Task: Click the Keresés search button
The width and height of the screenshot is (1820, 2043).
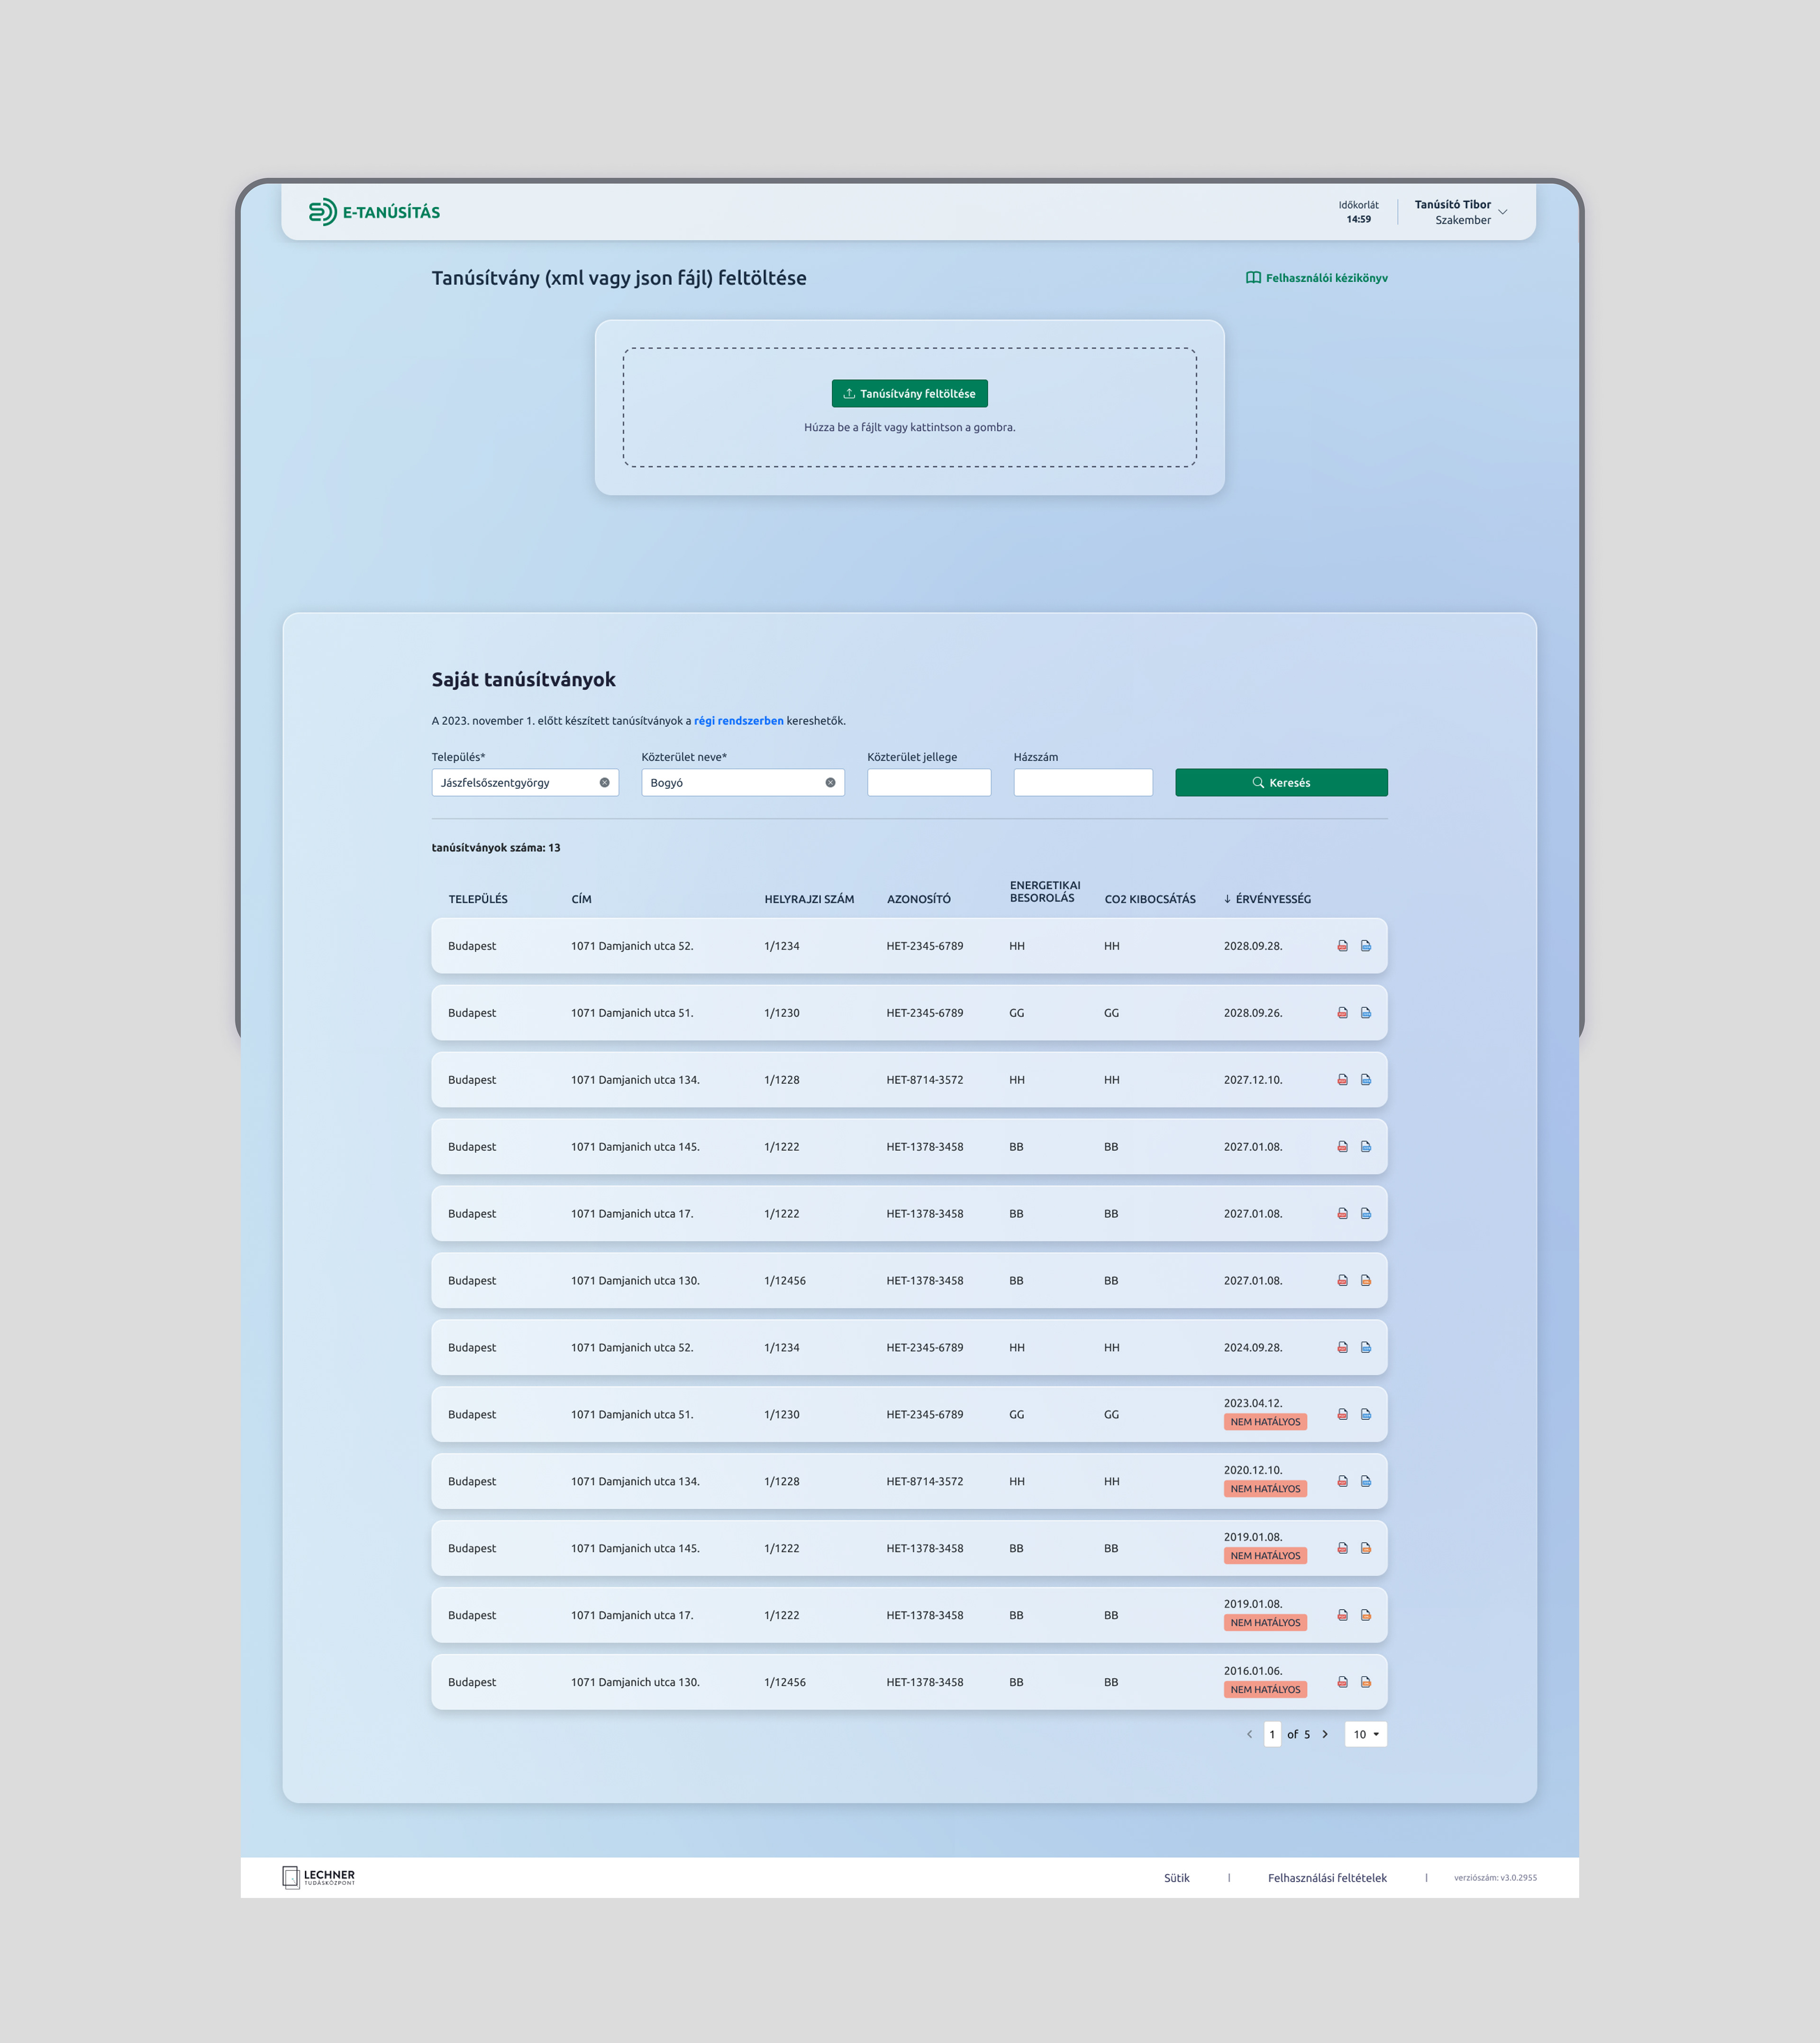Action: point(1281,783)
